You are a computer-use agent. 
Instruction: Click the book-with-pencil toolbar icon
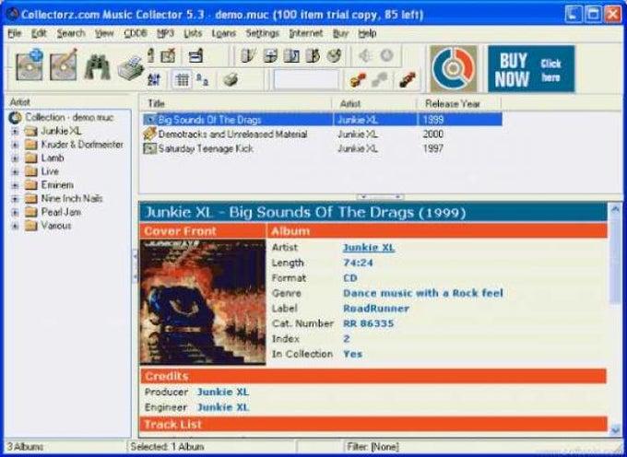247,55
